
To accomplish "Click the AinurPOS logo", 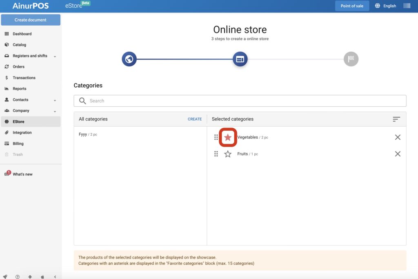I will pyautogui.click(x=30, y=6).
